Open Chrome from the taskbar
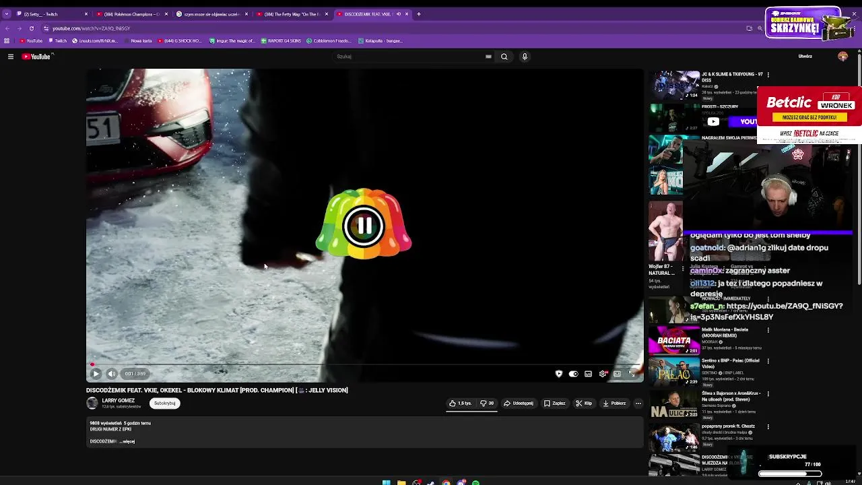 pyautogui.click(x=446, y=482)
